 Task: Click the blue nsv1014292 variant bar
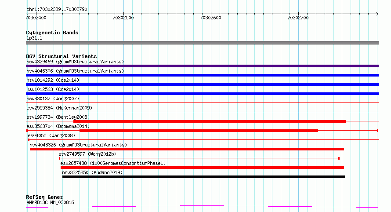[202, 84]
